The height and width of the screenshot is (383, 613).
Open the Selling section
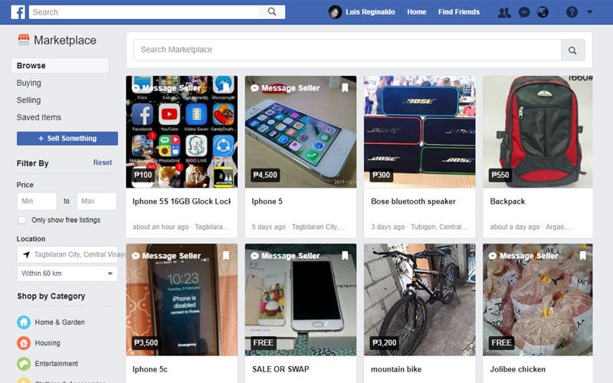(x=28, y=100)
